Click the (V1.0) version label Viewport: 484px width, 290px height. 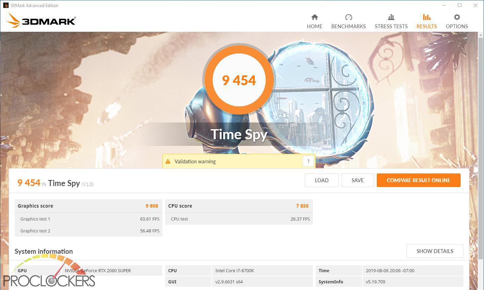[87, 184]
